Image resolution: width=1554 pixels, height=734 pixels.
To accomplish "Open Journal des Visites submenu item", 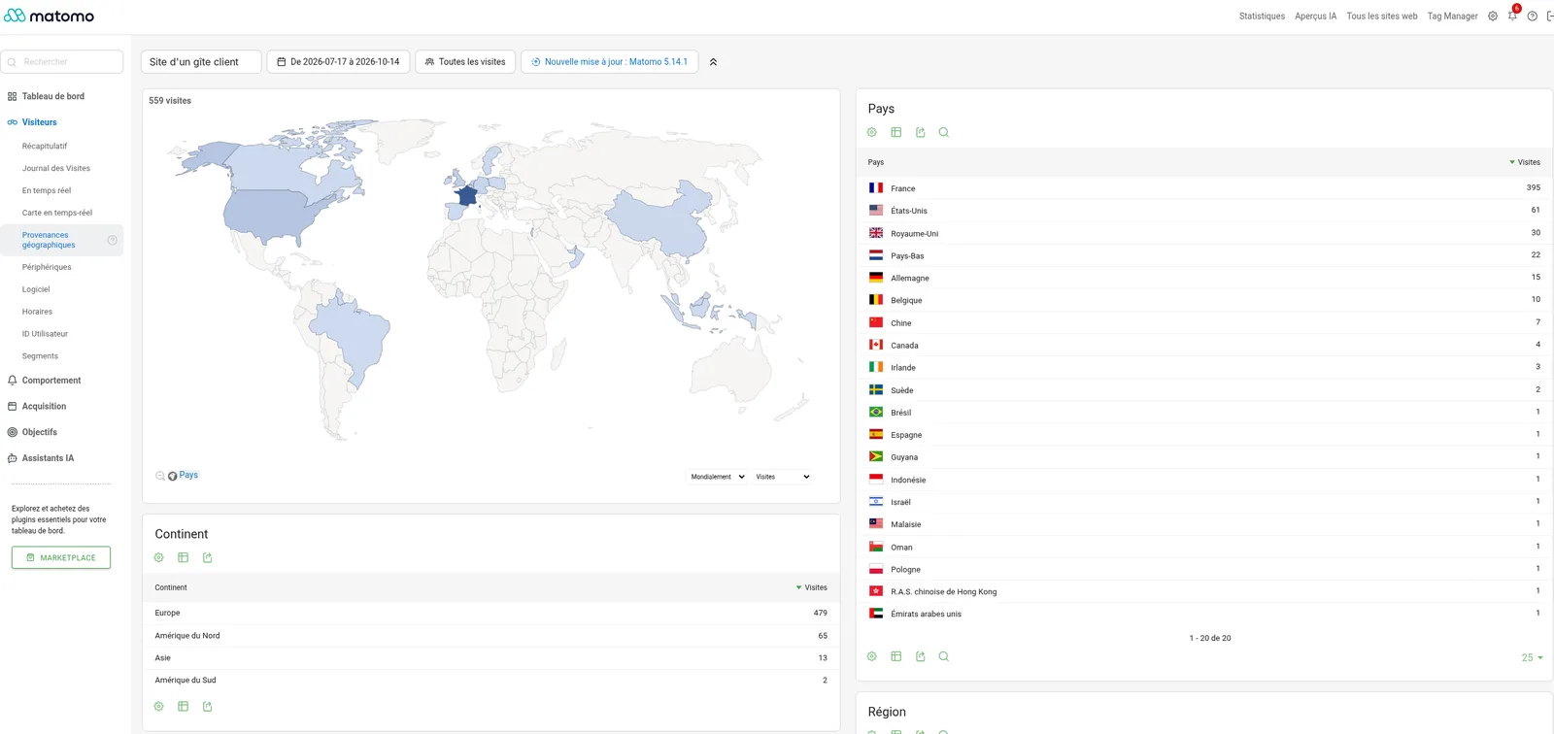I will pyautogui.click(x=56, y=168).
